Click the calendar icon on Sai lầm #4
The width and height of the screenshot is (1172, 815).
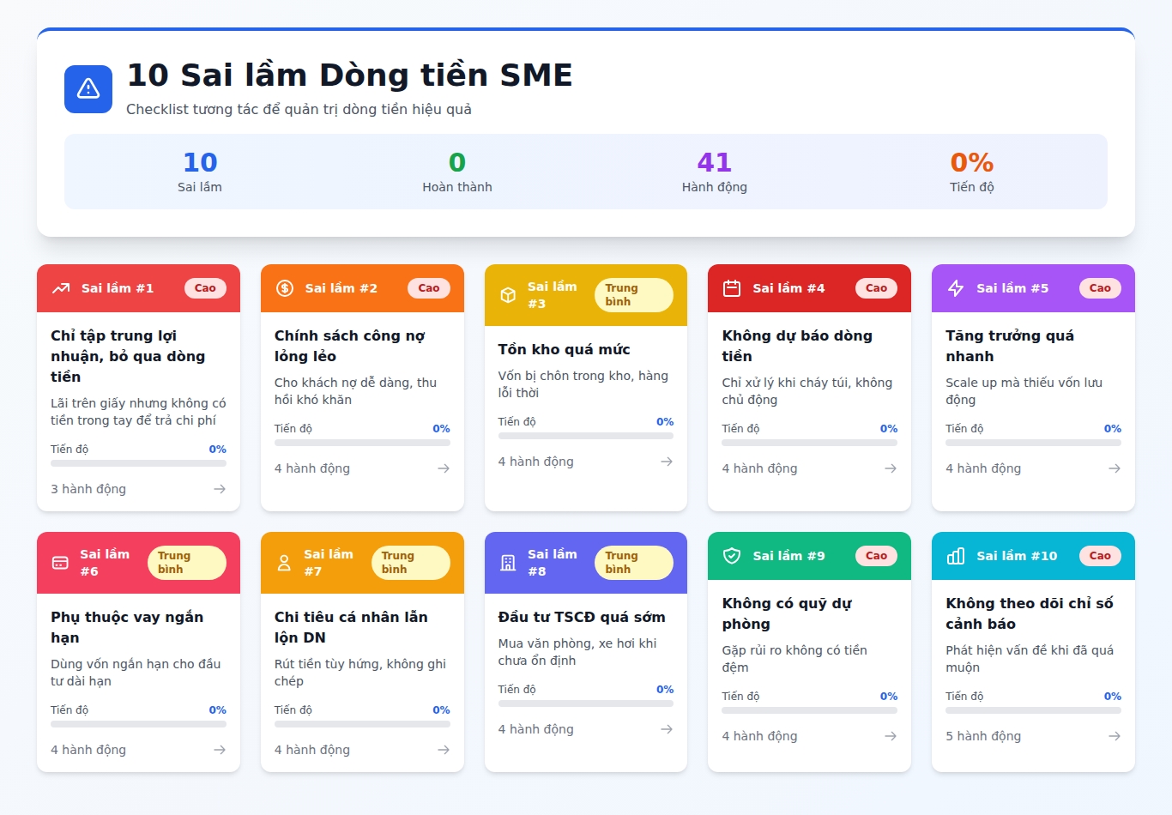(x=732, y=288)
